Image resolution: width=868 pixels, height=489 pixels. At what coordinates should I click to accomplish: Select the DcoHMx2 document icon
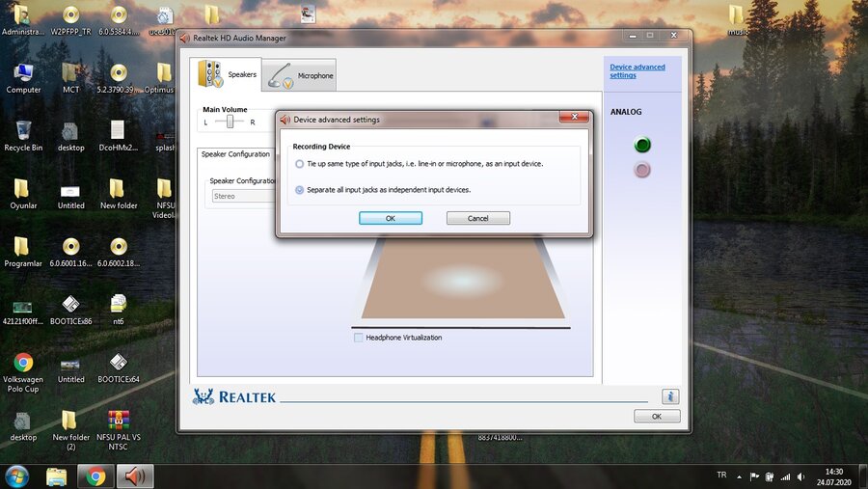119,136
